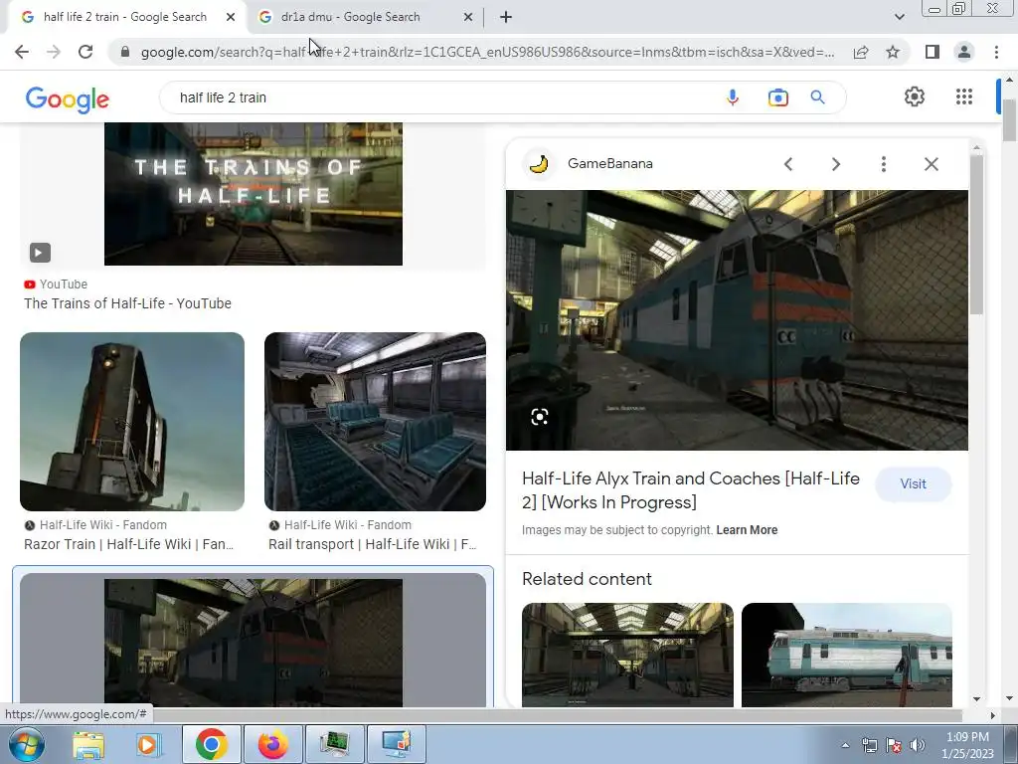Open 'Rail transport | Half-Life Wiki' link
Screen dimensions: 1018x764
[x=373, y=544]
